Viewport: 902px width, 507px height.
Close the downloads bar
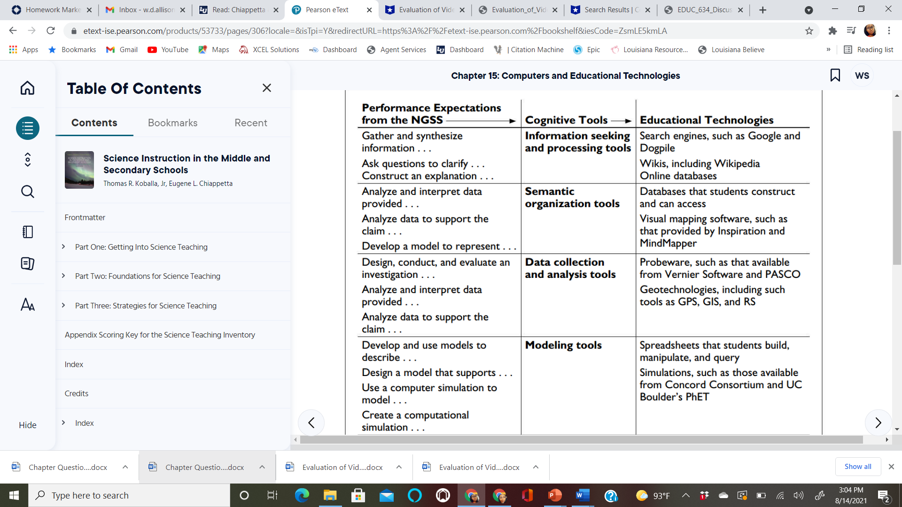(891, 467)
